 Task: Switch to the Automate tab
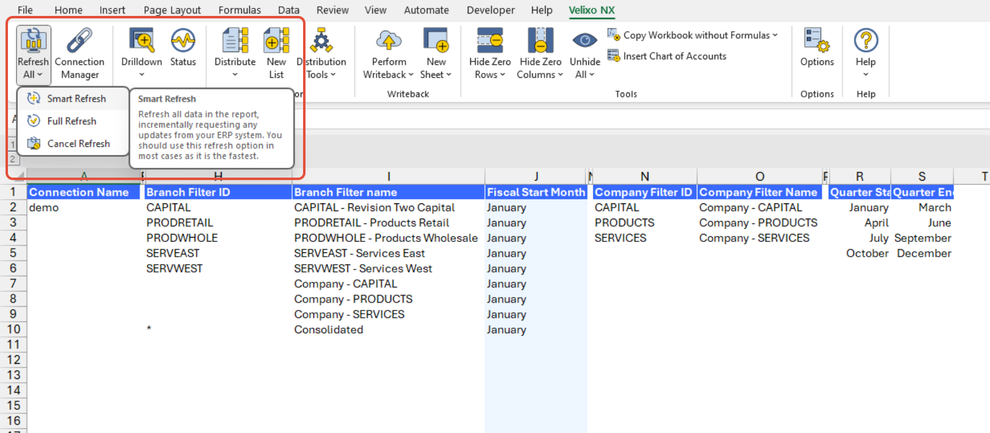pos(426,10)
